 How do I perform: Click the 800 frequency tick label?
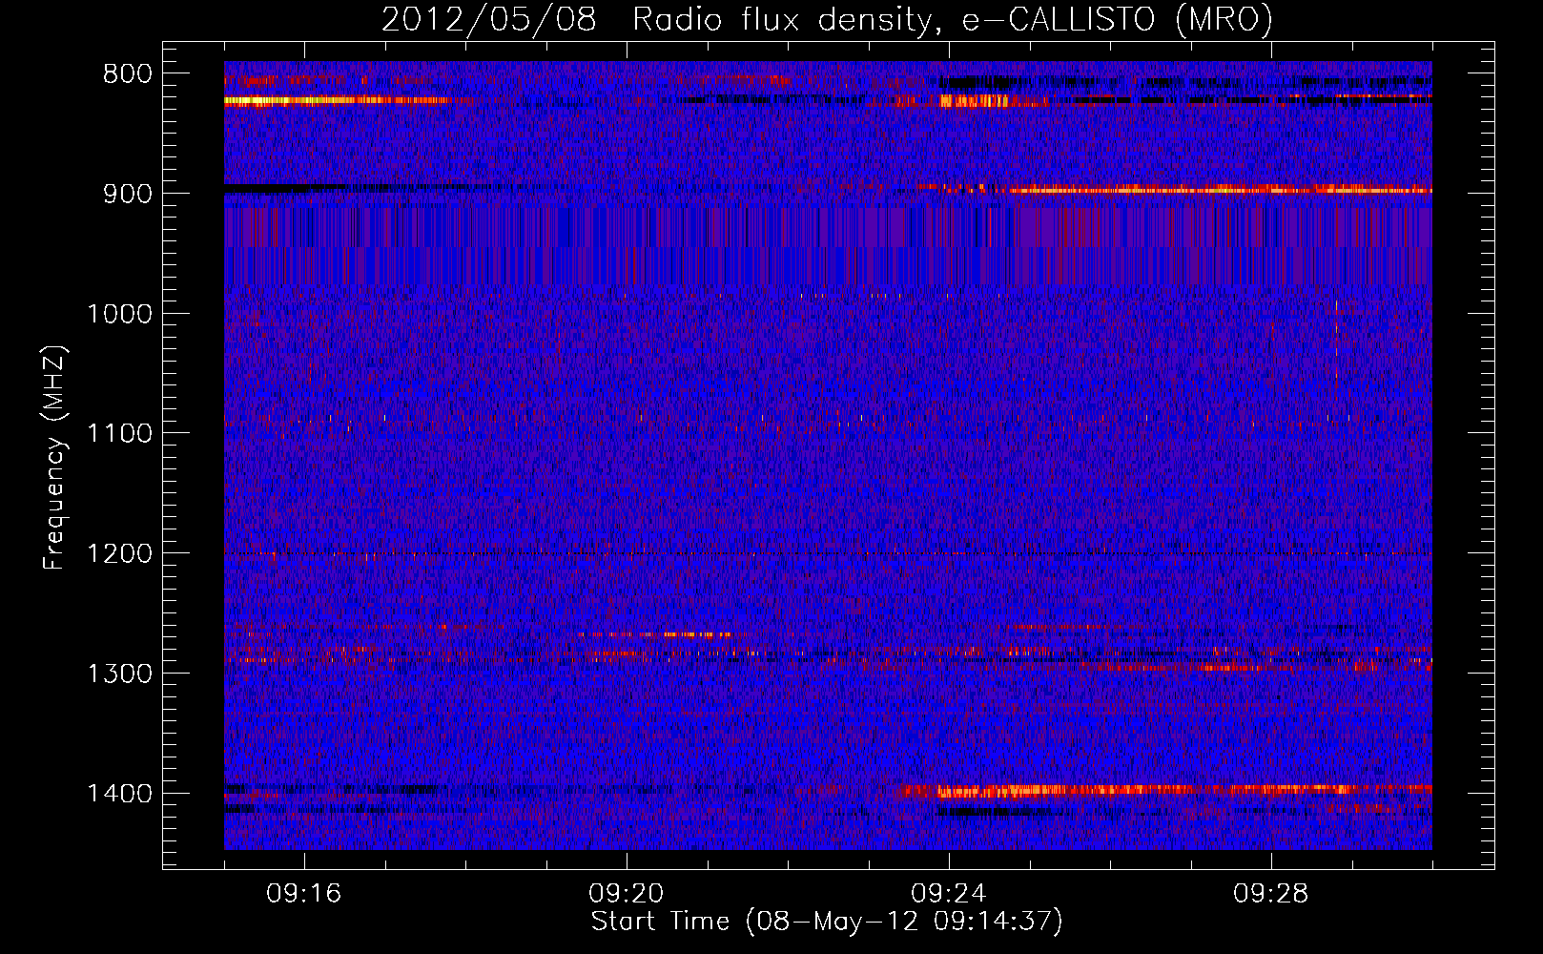pyautogui.click(x=128, y=74)
